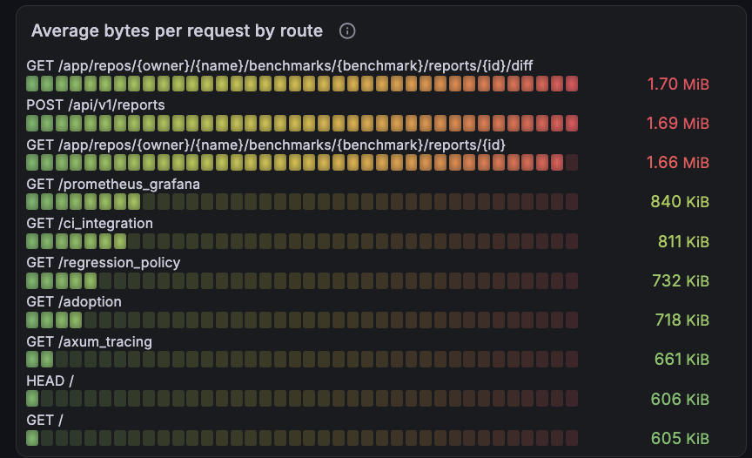The width and height of the screenshot is (752, 458).
Task: Click the bar gauge for POST /api/v1/reports
Action: 302,124
